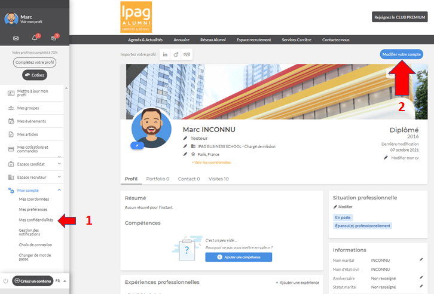Switch to the Portfolio tab
This screenshot has height=294, width=434.
[157, 179]
